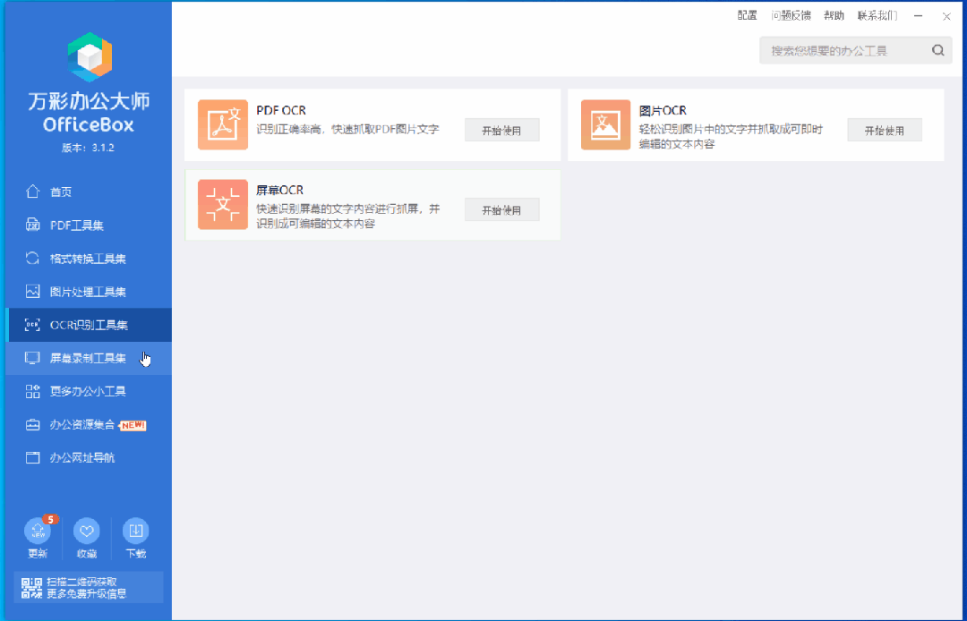
Task: Minimize the OfficeBox window
Action: (x=919, y=16)
